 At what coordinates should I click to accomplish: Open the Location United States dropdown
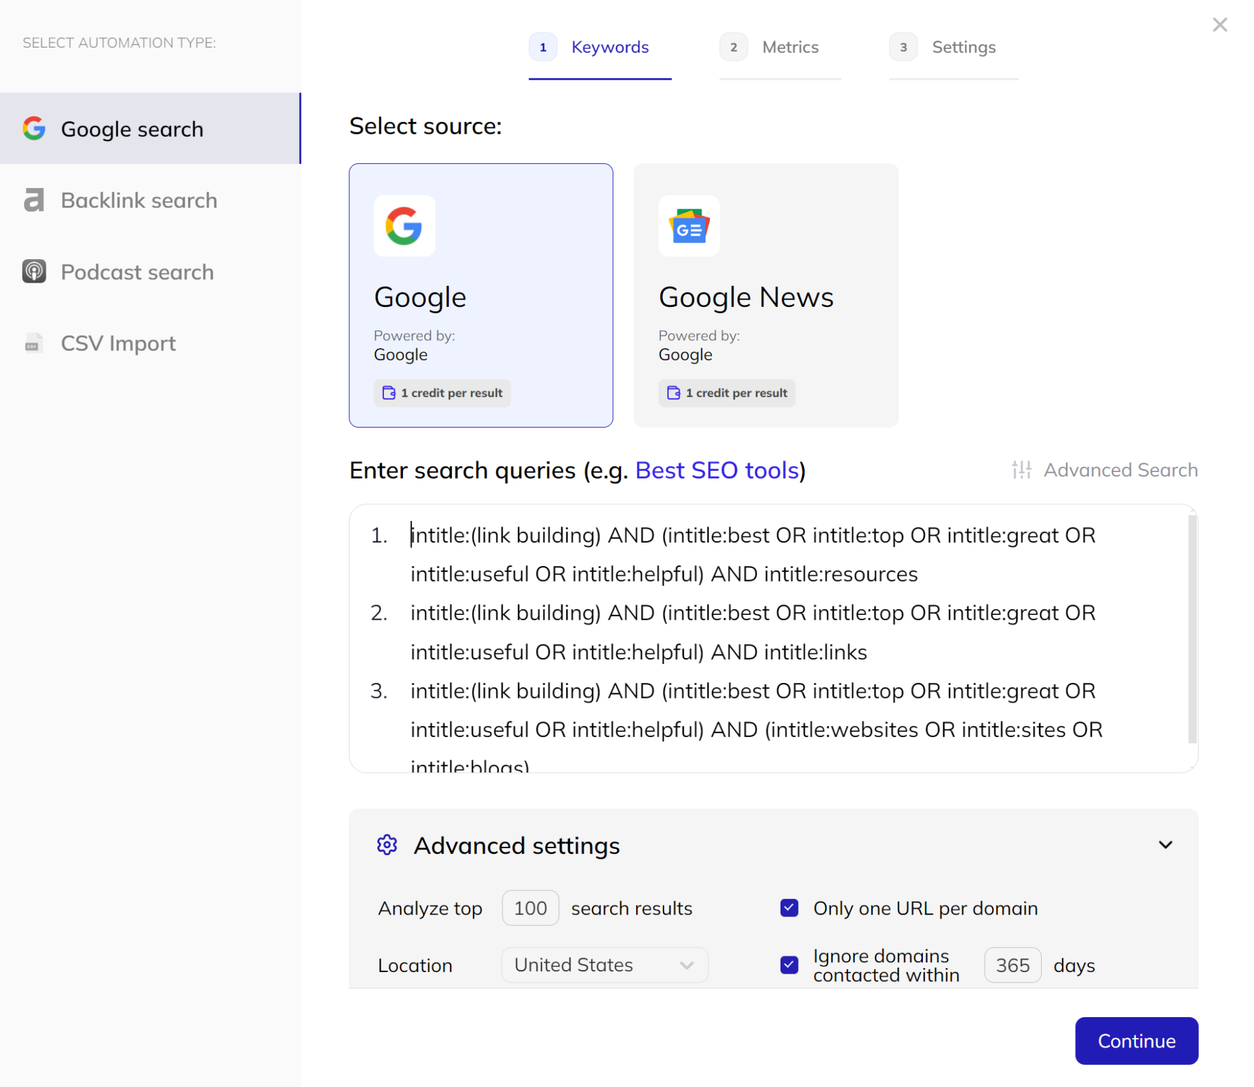604,965
